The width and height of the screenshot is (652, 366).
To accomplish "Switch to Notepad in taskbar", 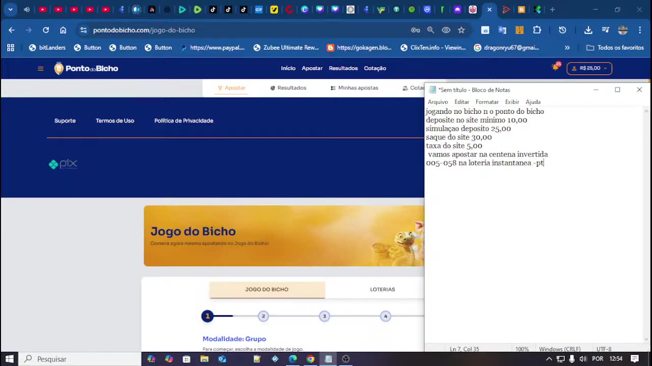I will pyautogui.click(x=329, y=359).
